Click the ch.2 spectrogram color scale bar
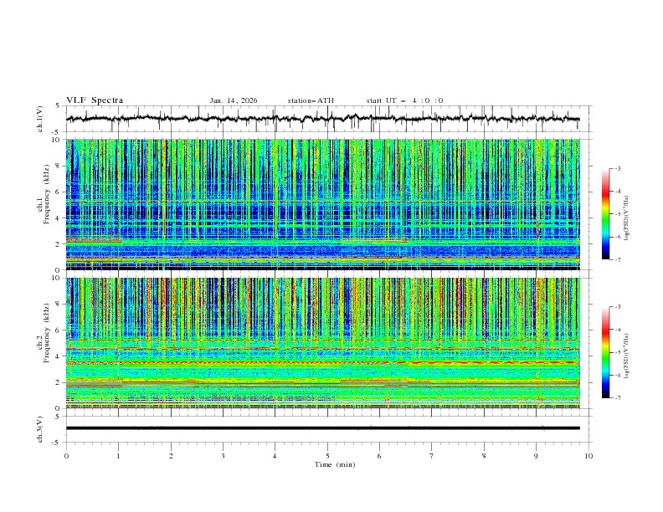The width and height of the screenshot is (663, 512). [x=606, y=352]
